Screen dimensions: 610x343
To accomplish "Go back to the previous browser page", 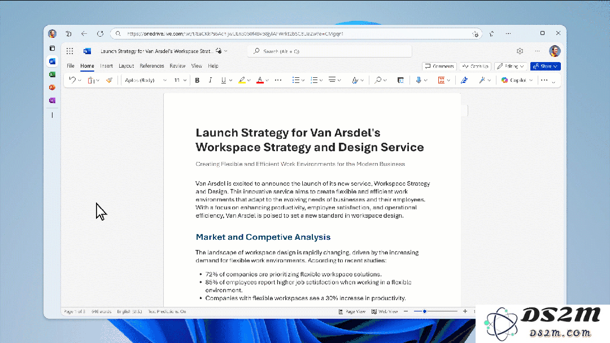I will coord(84,34).
